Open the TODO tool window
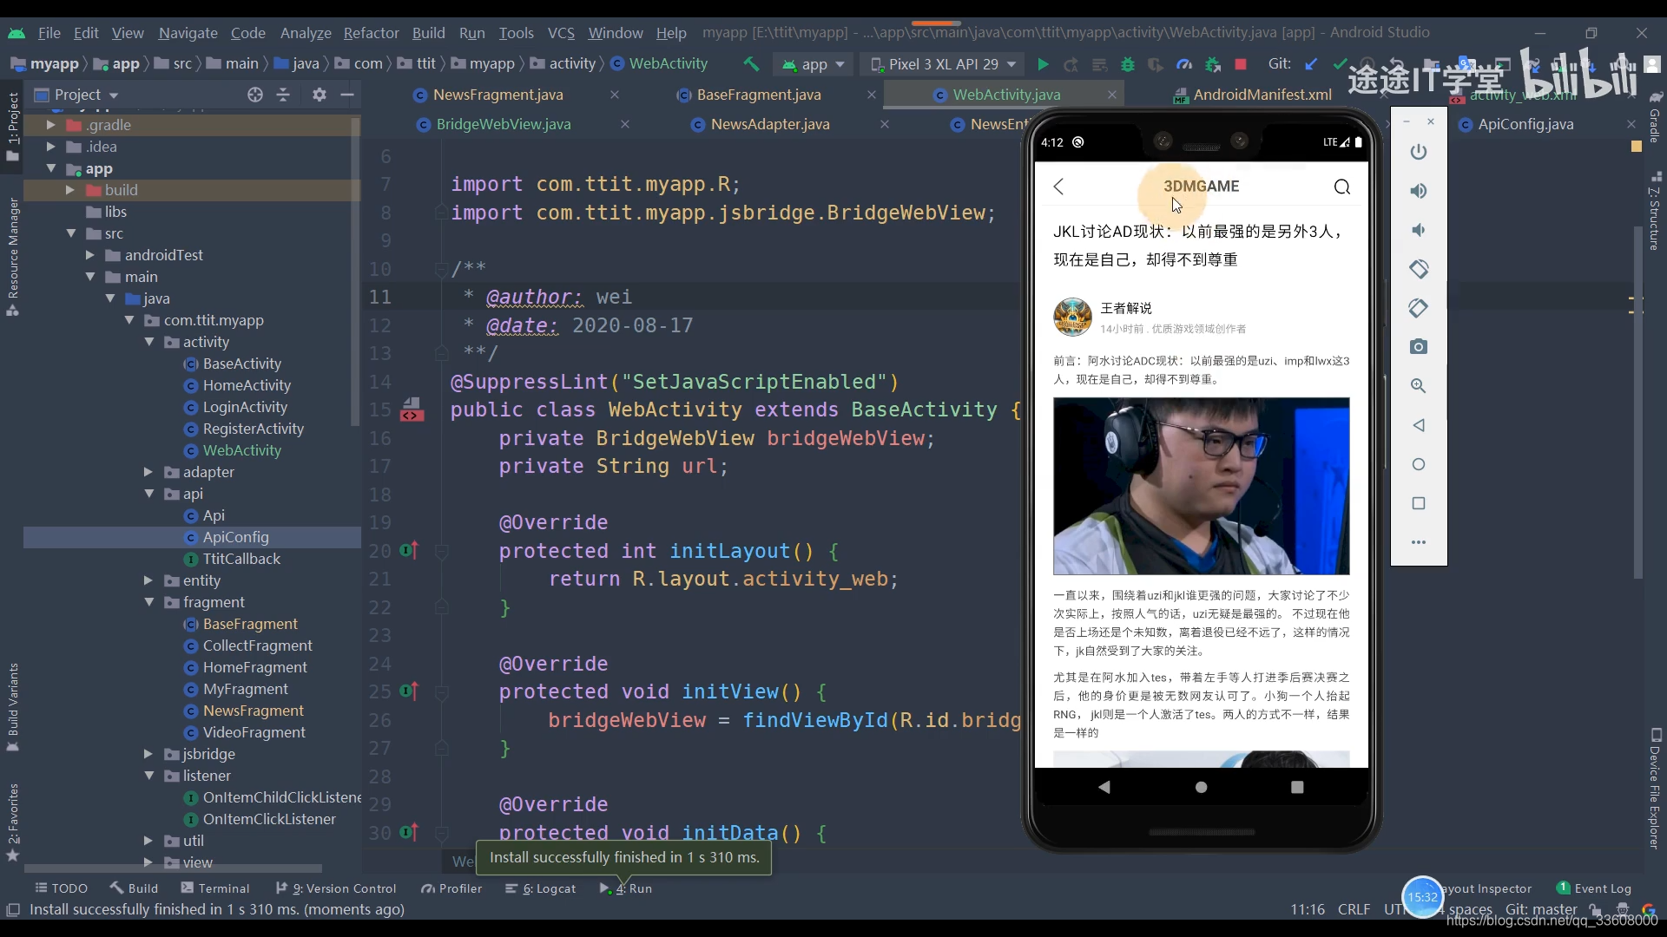Screen dimensions: 1667x937 click(x=62, y=888)
